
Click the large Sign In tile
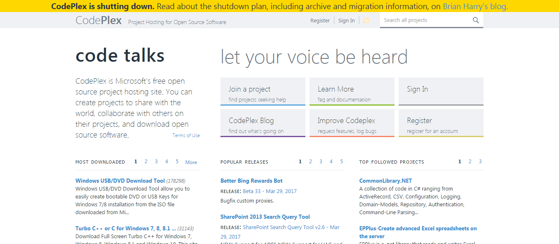click(x=441, y=92)
